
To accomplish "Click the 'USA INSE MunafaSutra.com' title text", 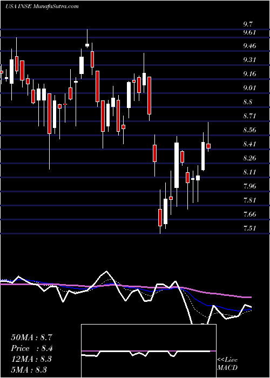I will pyautogui.click(x=42, y=6).
